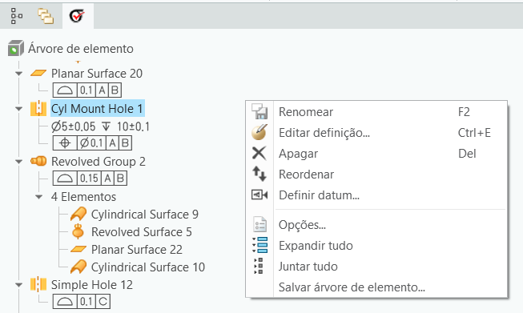Select the Planar Surface 20 row
Image resolution: width=523 pixels, height=313 pixels.
[97, 74]
